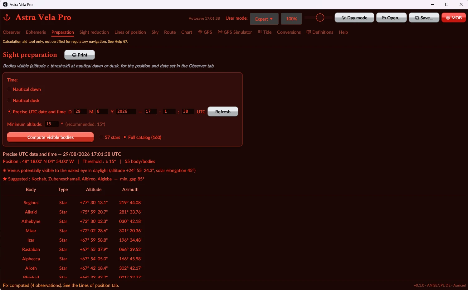Click the day (D) input field
Viewport: 468px width, 290px height.
click(80, 111)
